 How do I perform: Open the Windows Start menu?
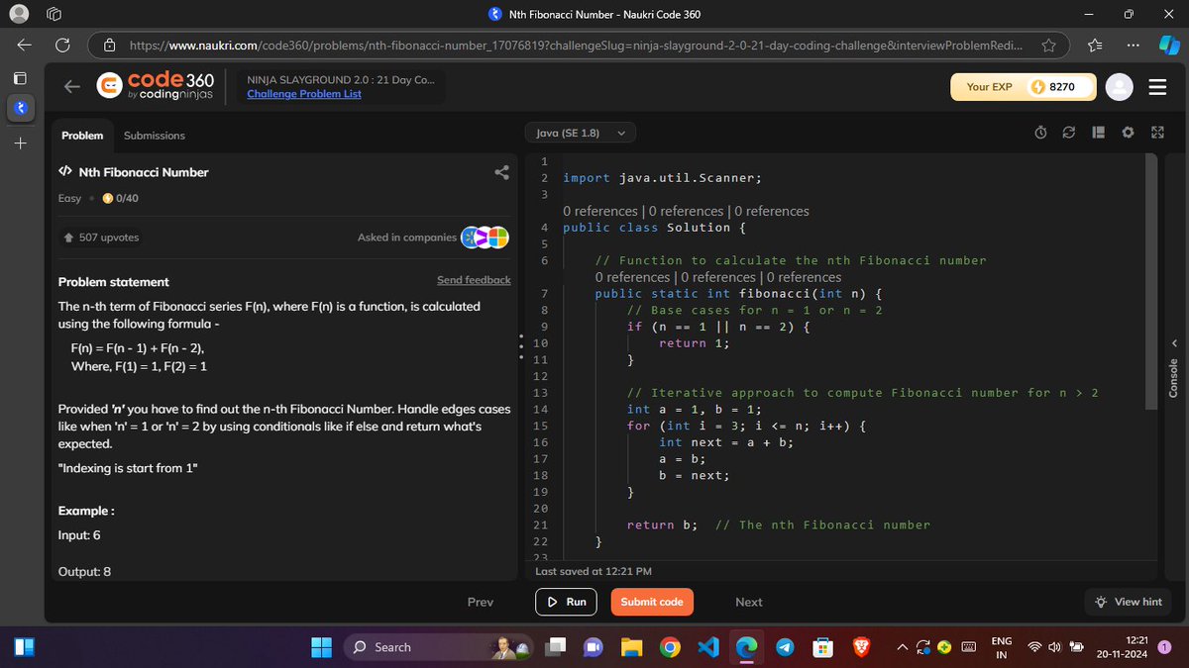click(322, 647)
